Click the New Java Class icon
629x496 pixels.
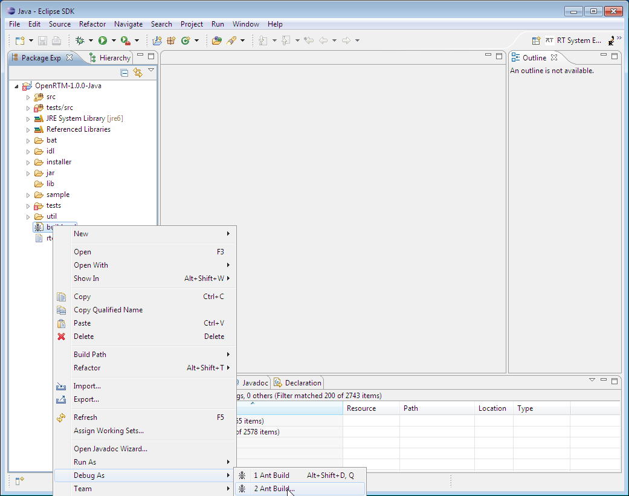[x=185, y=40]
